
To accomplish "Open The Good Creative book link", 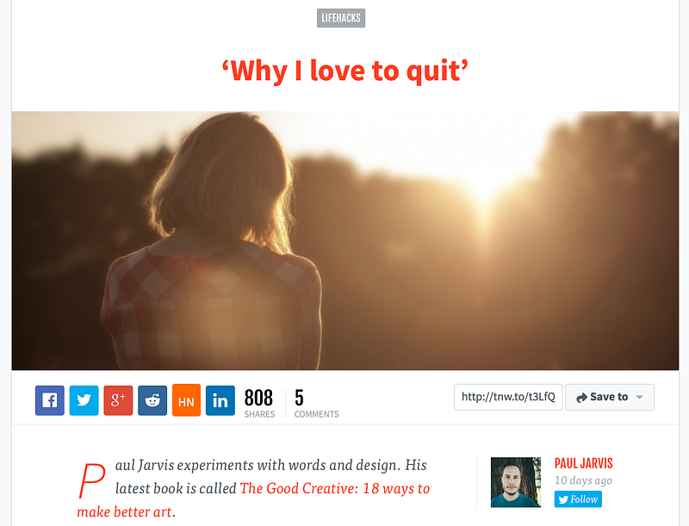I will [253, 500].
